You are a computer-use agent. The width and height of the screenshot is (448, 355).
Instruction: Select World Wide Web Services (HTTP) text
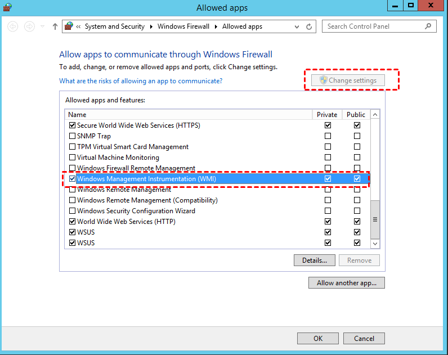(126, 221)
